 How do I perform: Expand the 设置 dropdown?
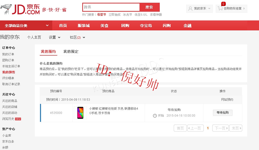(x=54, y=37)
